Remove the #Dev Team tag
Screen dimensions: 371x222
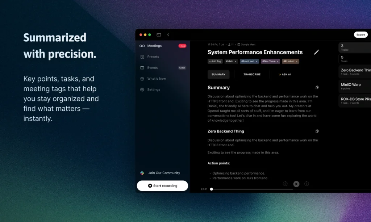pyautogui.click(x=278, y=62)
